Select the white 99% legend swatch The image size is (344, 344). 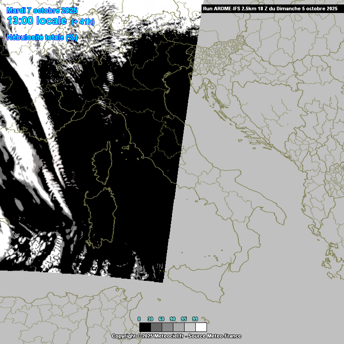click(x=201, y=327)
